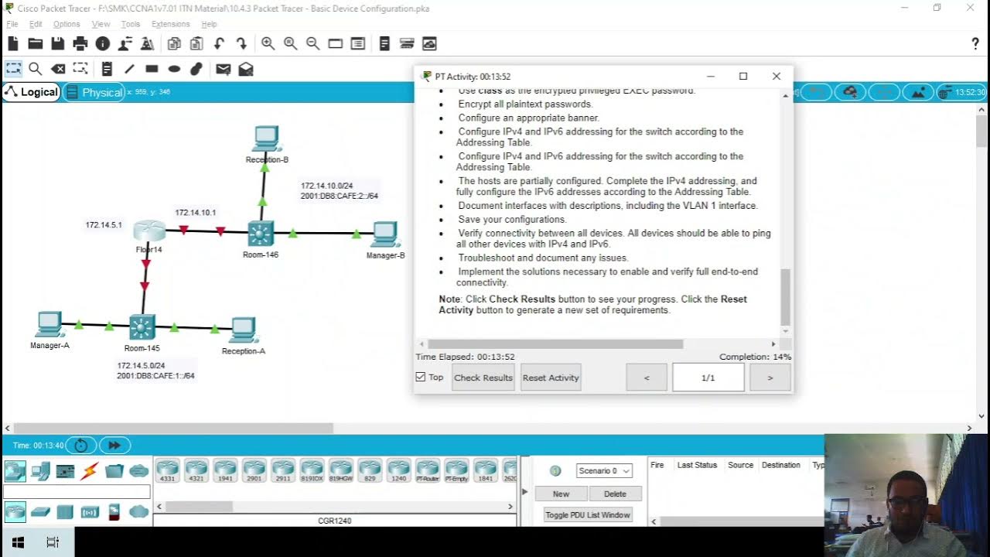This screenshot has height=557, width=990.
Task: Open the Help question mark icon
Action: coord(975,44)
